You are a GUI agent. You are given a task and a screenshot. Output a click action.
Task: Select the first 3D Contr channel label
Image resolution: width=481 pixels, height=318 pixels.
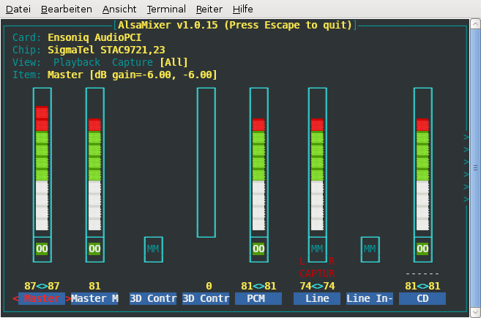[x=153, y=298]
